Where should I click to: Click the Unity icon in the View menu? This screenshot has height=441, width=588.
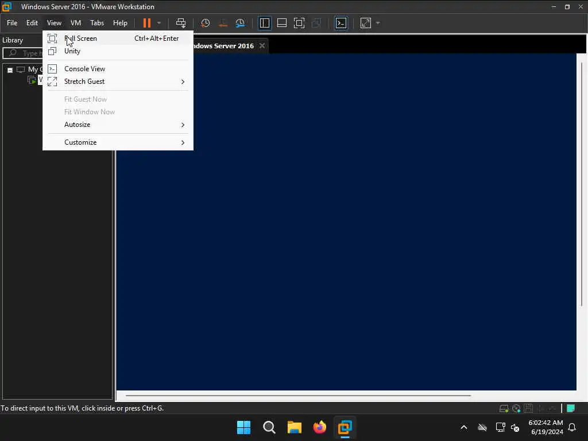pyautogui.click(x=52, y=51)
